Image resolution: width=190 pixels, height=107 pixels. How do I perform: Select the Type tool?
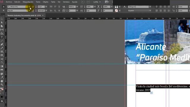pos(2,37)
